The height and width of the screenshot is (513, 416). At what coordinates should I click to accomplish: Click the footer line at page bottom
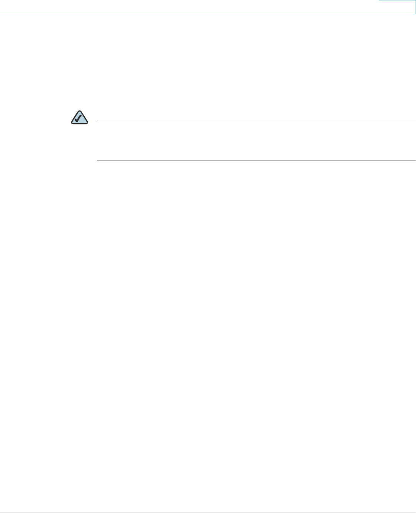208,512
